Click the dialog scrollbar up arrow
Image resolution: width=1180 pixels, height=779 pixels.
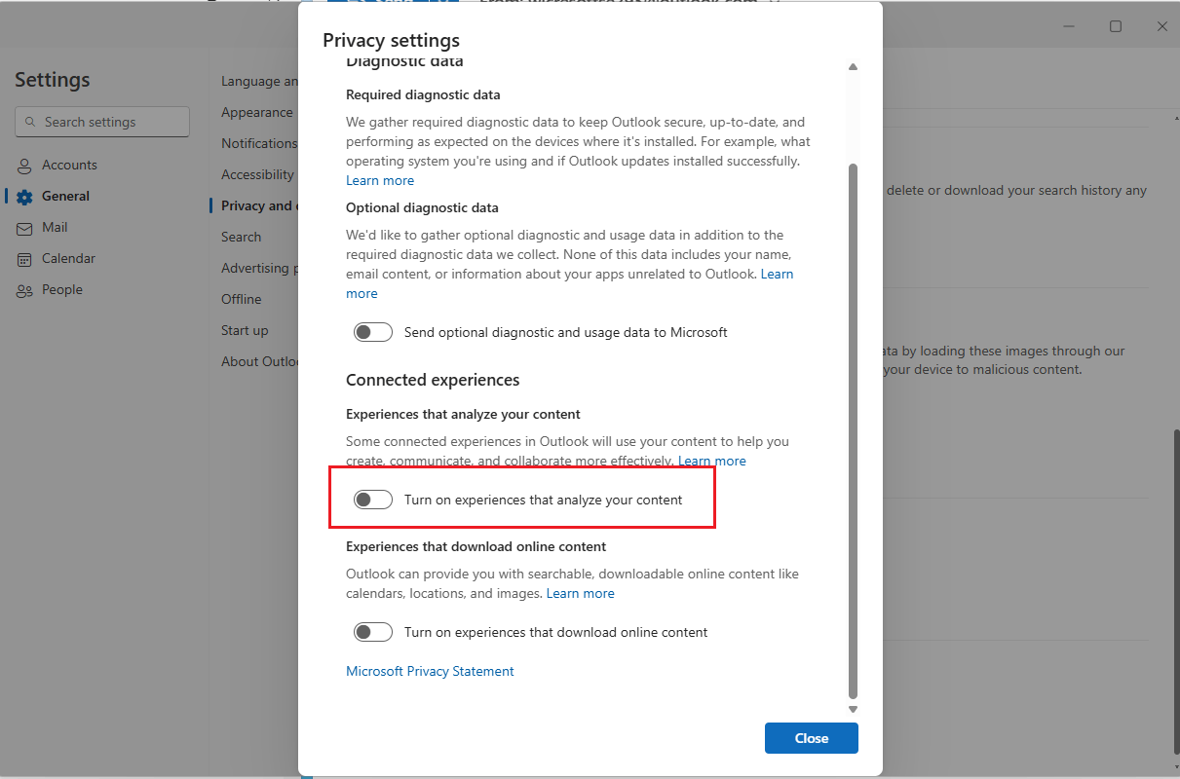[853, 66]
